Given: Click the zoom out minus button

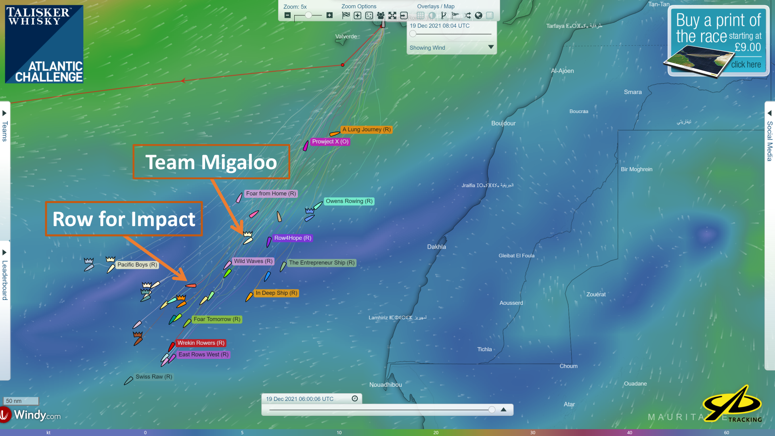Looking at the screenshot, I should click(x=287, y=15).
